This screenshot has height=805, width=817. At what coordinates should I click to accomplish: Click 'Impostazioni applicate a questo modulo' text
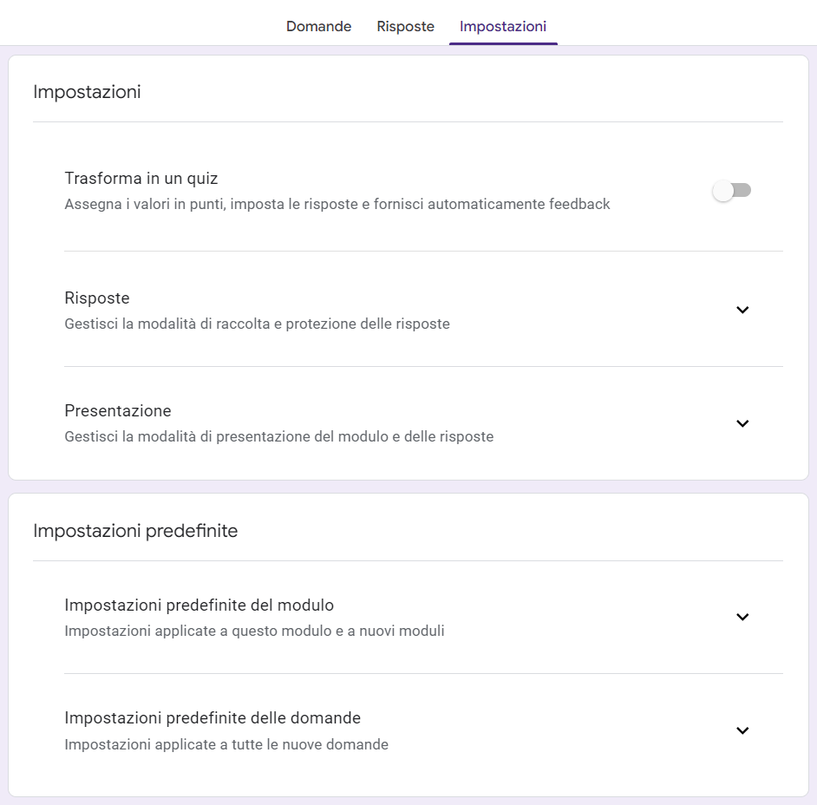coord(254,632)
